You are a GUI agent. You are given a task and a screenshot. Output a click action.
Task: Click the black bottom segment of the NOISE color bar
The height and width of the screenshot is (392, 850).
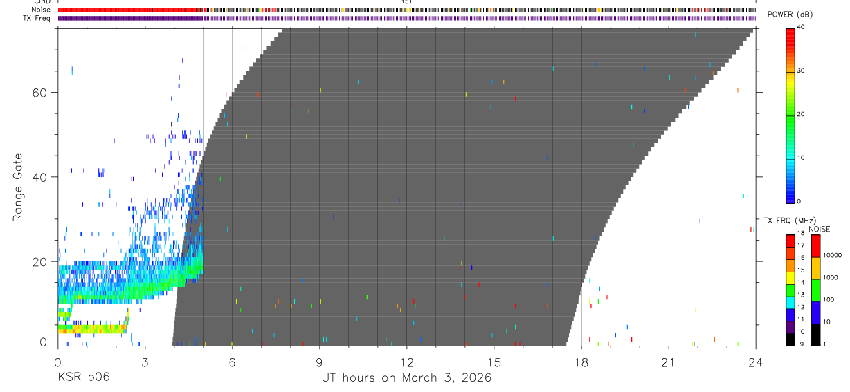[x=815, y=334]
